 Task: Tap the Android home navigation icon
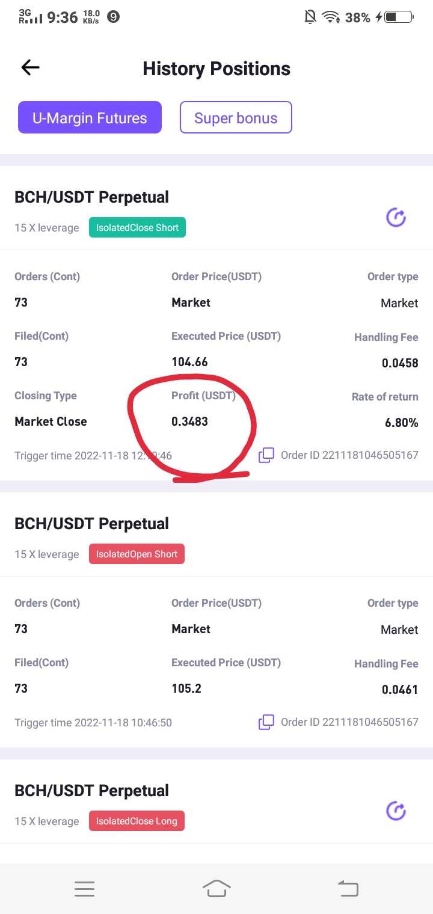point(216,888)
